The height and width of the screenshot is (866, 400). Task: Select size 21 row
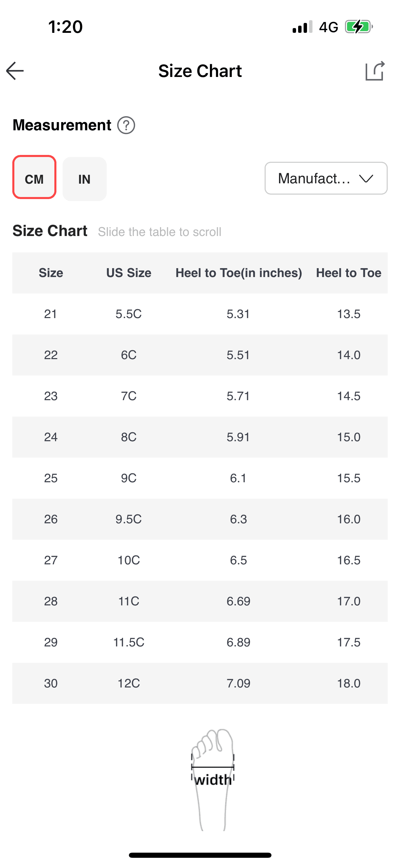click(x=51, y=314)
